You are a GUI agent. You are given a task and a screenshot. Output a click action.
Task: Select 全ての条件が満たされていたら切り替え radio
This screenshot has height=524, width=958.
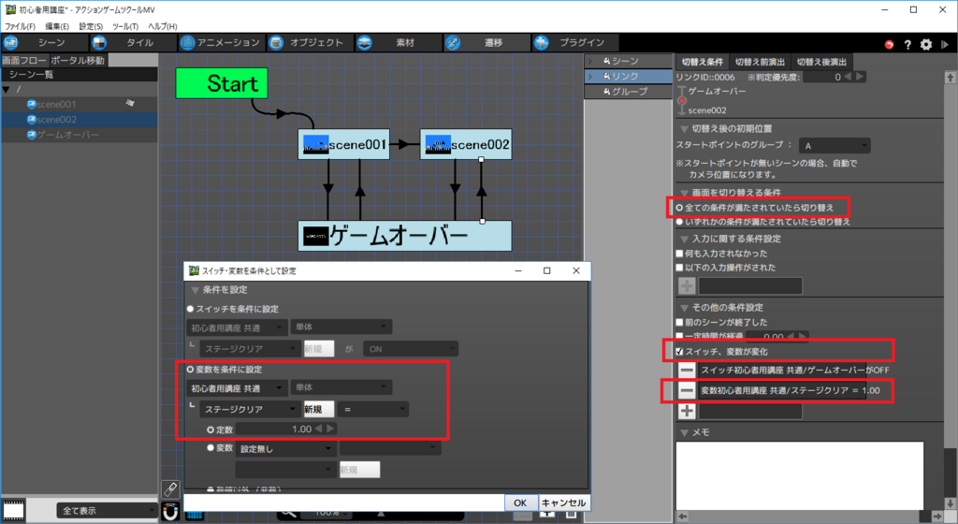679,208
